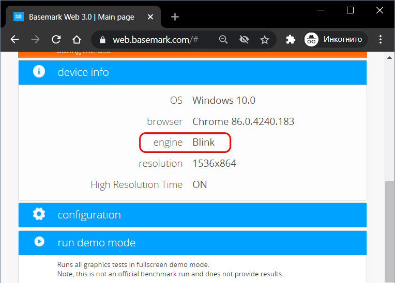
Task: Click the page scrollbar up arrow
Action: tap(389, 58)
